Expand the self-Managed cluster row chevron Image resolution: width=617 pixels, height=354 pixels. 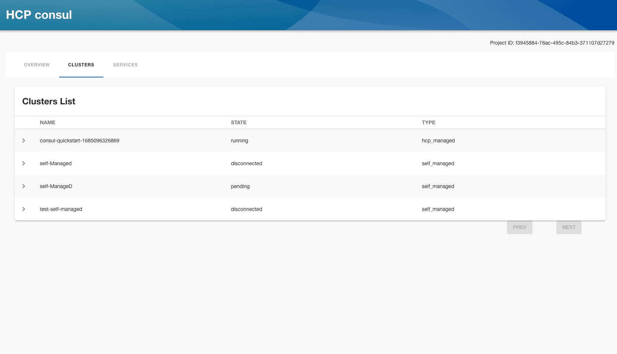point(24,163)
